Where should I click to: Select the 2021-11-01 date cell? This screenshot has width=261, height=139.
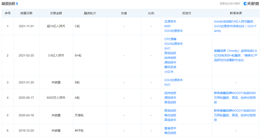26,26
